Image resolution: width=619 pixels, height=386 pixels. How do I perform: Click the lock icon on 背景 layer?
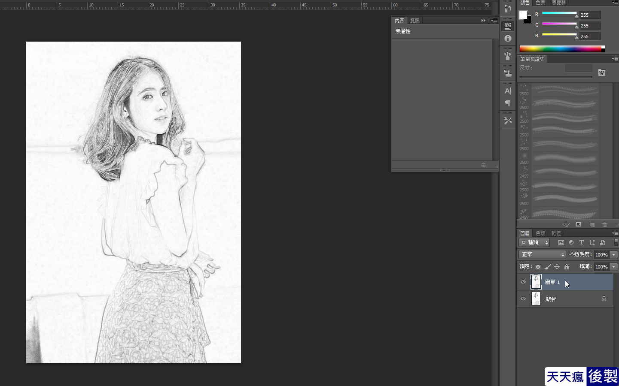tap(604, 299)
